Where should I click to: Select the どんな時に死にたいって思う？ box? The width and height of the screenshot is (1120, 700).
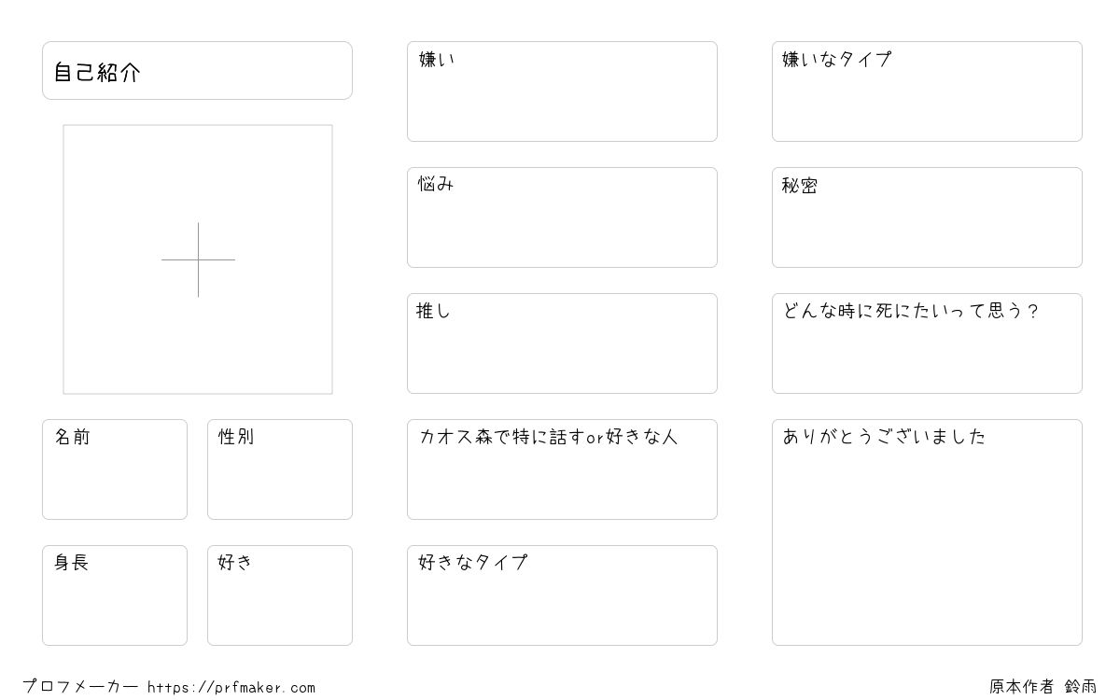(927, 343)
